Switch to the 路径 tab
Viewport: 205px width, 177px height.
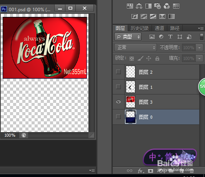point(175,28)
